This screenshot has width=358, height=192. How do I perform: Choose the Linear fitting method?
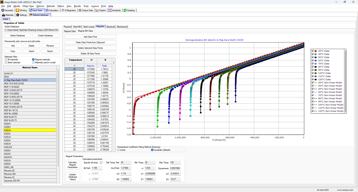[x=118, y=150]
